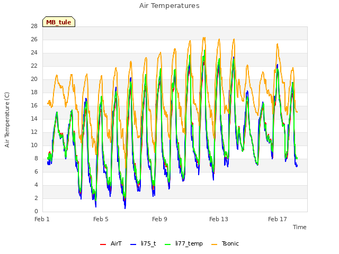Viewport: 339px width, 254px height.
Task: Click the 4 y-axis tick label
Action: point(36,185)
